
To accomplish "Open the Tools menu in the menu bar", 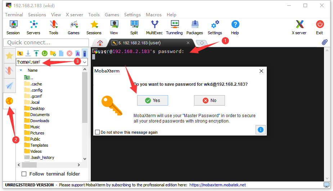I will pos(94,15).
